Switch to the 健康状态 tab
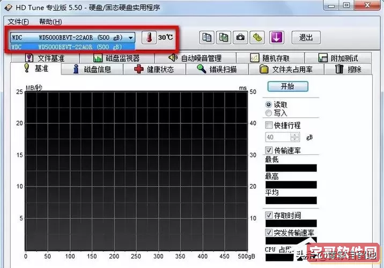The image size is (384, 268). (154, 69)
